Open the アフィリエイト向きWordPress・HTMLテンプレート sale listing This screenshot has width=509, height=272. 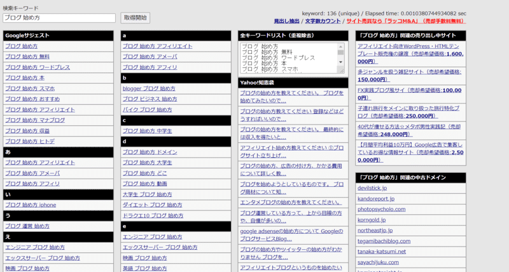[x=410, y=54]
